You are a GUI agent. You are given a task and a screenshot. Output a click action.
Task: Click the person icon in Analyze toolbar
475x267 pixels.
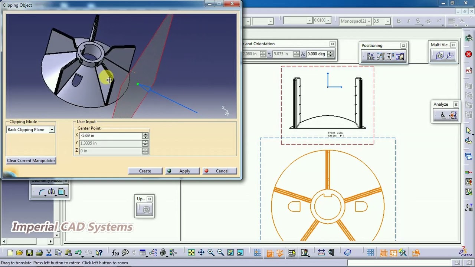click(443, 115)
